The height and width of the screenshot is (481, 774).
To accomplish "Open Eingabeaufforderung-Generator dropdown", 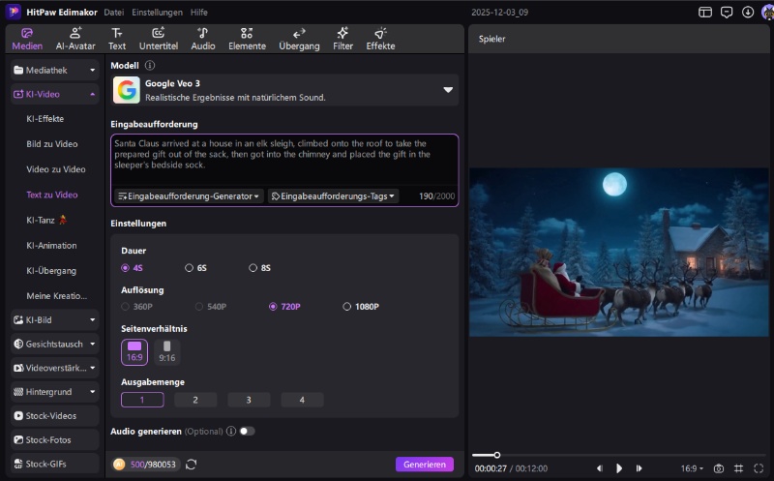I will [x=189, y=196].
